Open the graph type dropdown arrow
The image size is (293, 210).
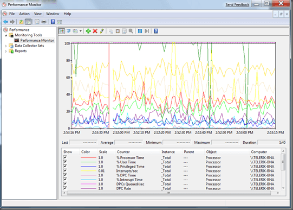click(x=81, y=31)
